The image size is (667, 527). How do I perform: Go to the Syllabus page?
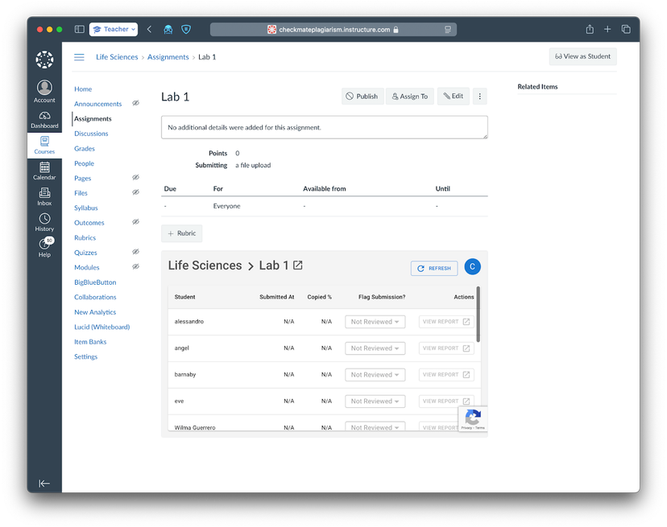coord(85,208)
